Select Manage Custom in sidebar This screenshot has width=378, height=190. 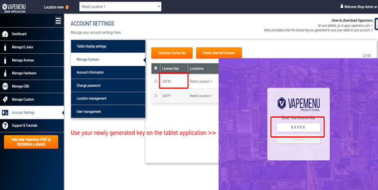(x=32, y=99)
